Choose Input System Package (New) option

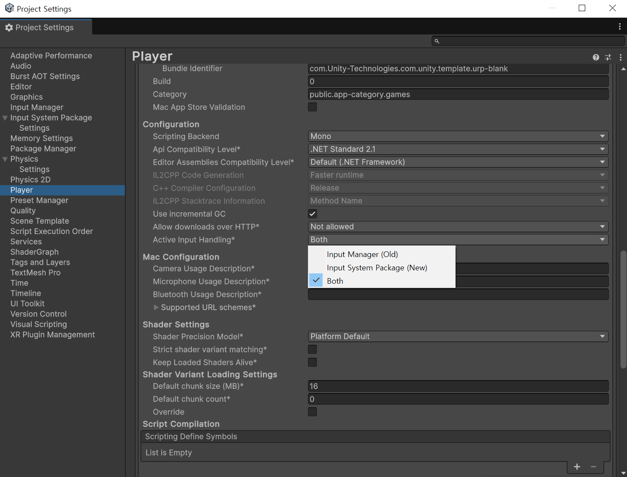point(382,267)
